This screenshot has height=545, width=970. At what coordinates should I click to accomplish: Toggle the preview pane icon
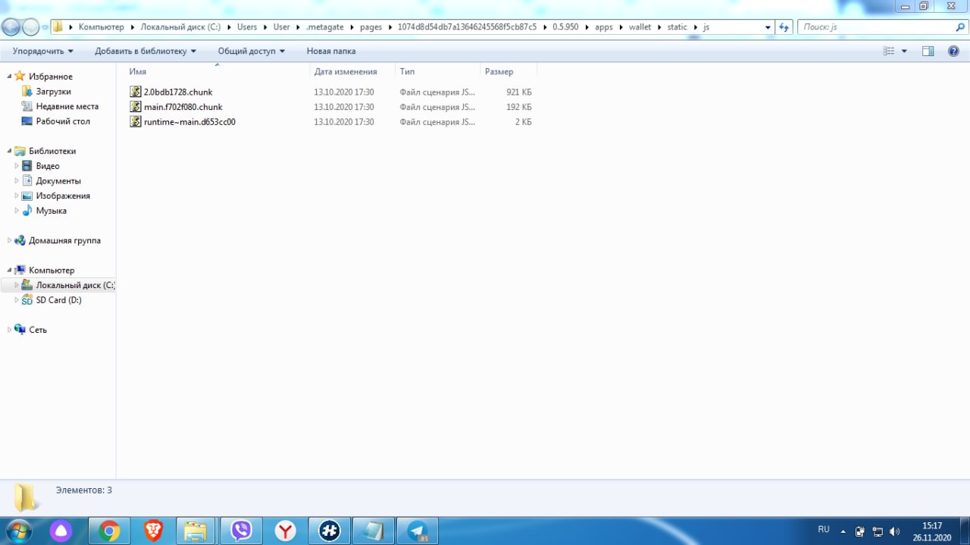click(928, 51)
